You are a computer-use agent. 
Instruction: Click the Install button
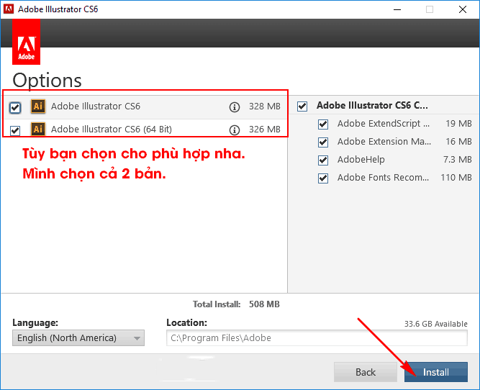436,372
